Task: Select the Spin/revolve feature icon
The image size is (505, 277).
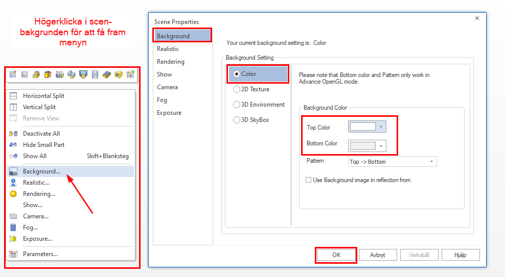Action: (60, 74)
